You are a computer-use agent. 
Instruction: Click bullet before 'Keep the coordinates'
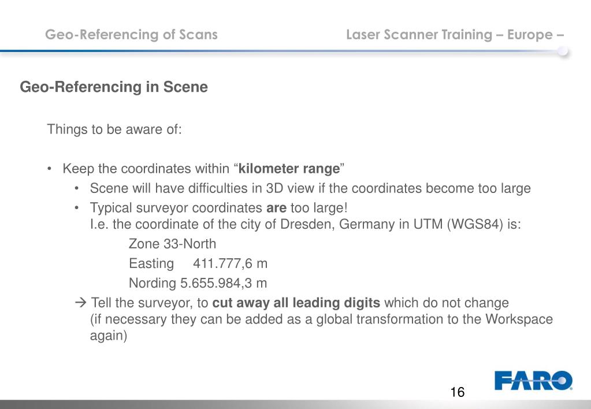pyautogui.click(x=49, y=169)
